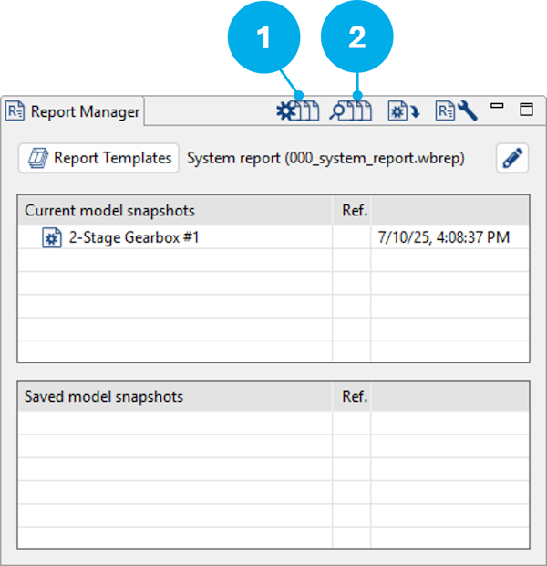
Task: Maximize the Report Manager panel
Action: pyautogui.click(x=526, y=110)
